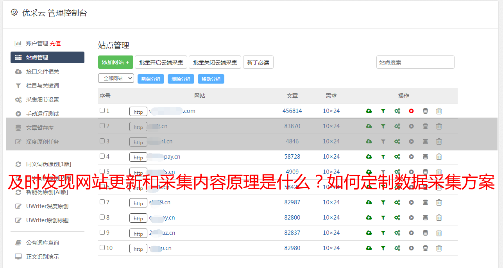Click the red 充值 link
The height and width of the screenshot is (268, 503).
(x=55, y=43)
